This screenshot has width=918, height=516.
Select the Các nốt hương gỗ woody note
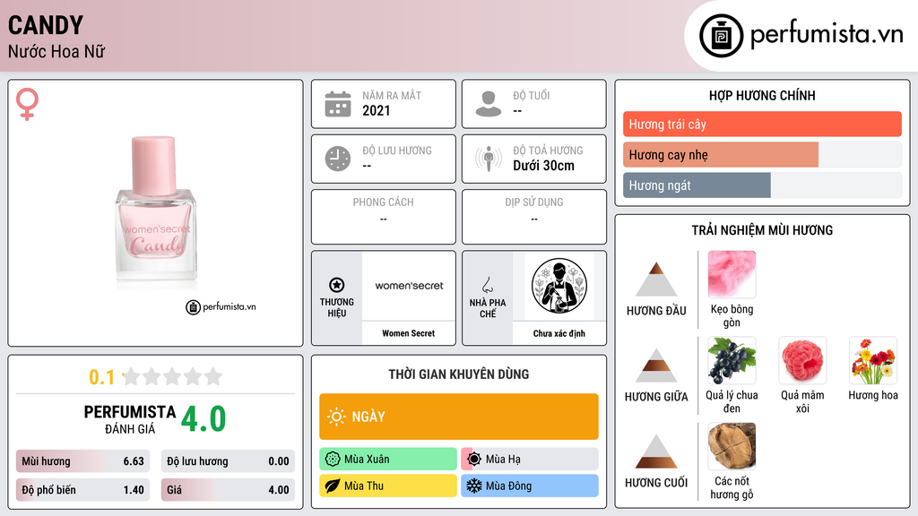[732, 446]
